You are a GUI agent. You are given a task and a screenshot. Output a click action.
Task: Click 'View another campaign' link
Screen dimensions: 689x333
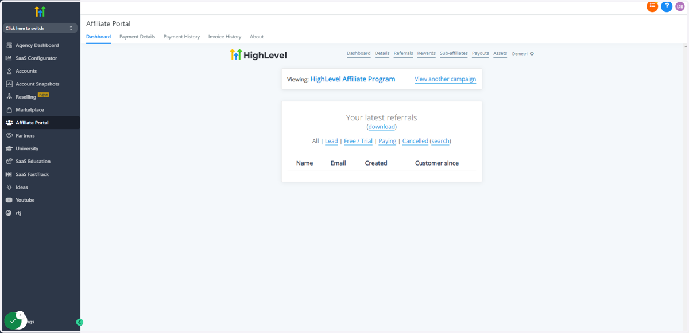pos(445,79)
